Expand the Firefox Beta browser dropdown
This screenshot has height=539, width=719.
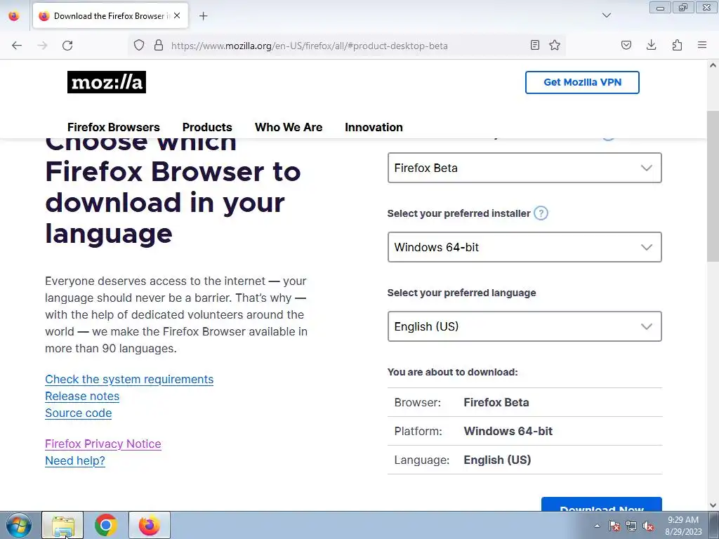525,168
